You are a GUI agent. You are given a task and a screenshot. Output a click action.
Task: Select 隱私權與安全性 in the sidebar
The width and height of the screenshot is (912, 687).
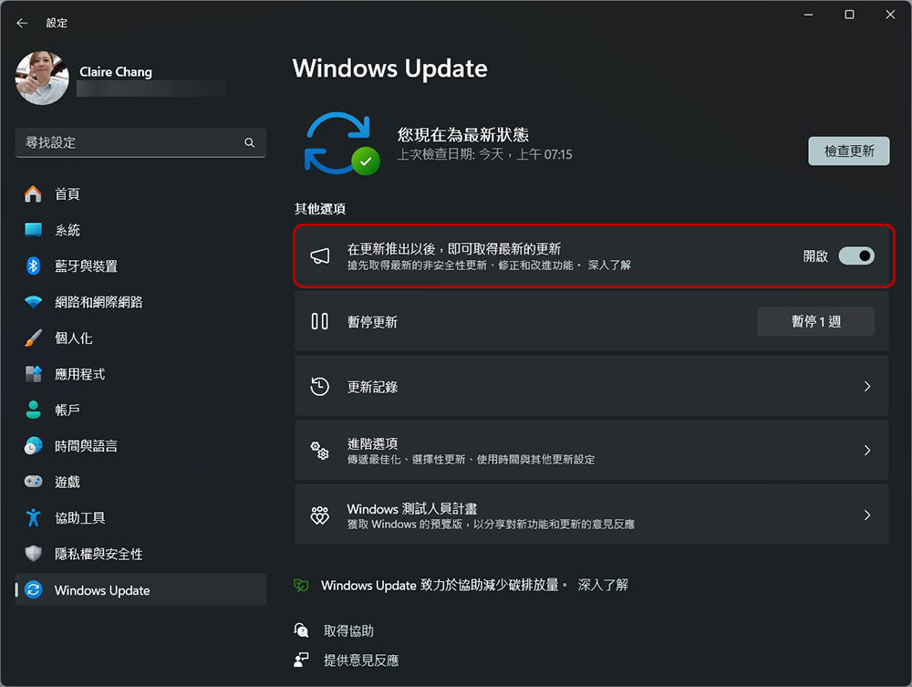point(140,554)
